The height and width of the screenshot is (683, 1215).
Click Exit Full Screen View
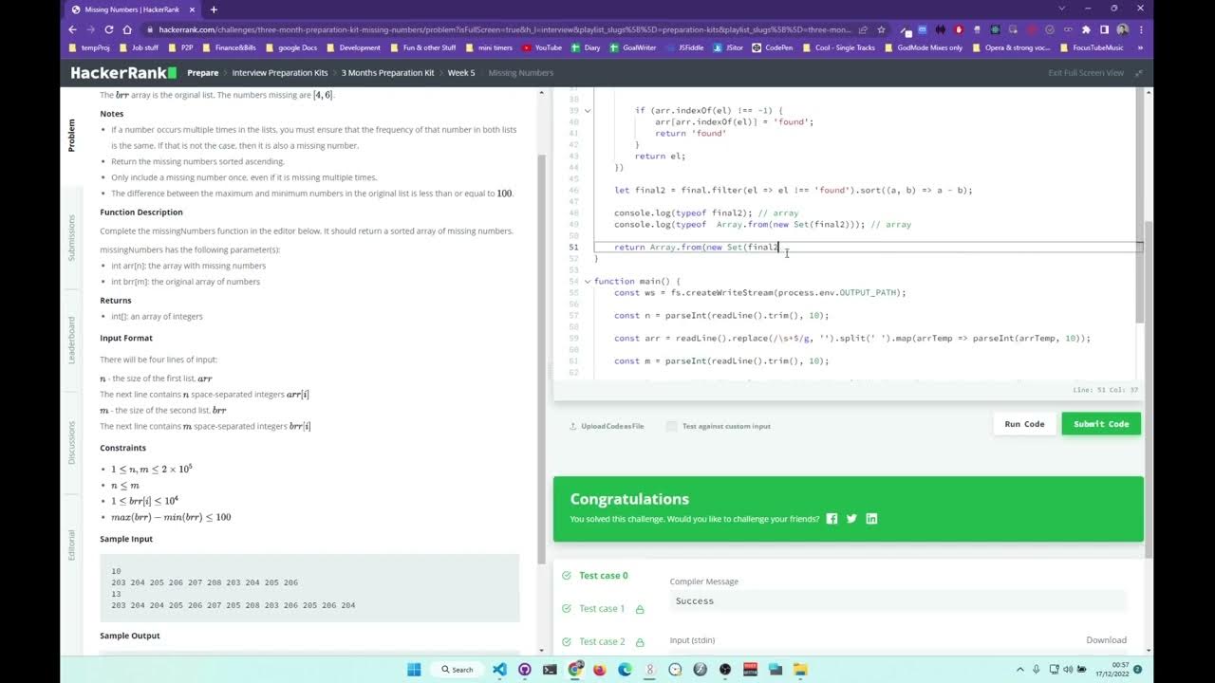click(x=1086, y=73)
